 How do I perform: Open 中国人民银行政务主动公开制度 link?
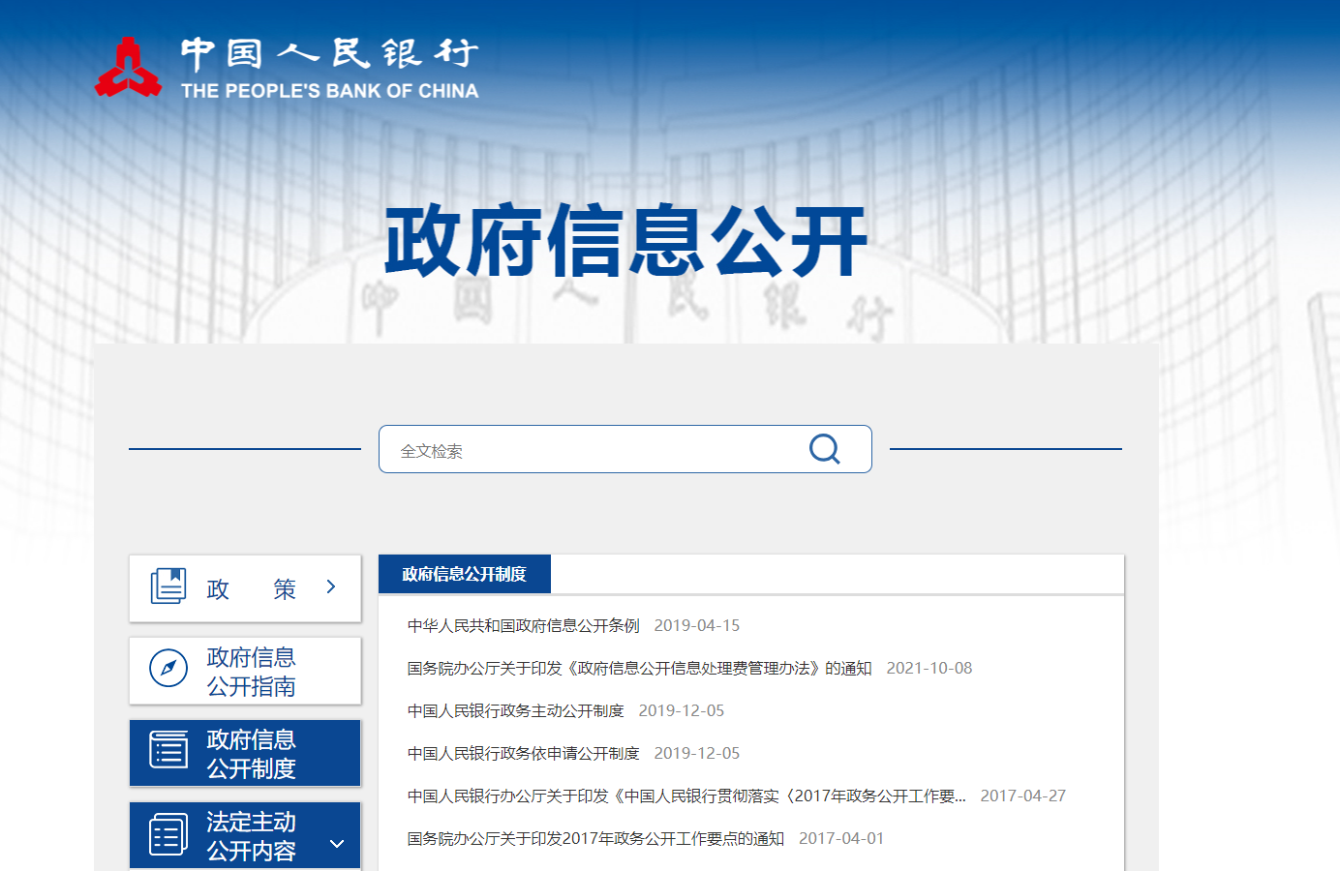[516, 710]
